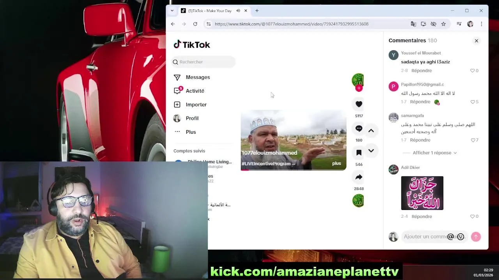Play or pause the video thumbnail

pos(293,140)
